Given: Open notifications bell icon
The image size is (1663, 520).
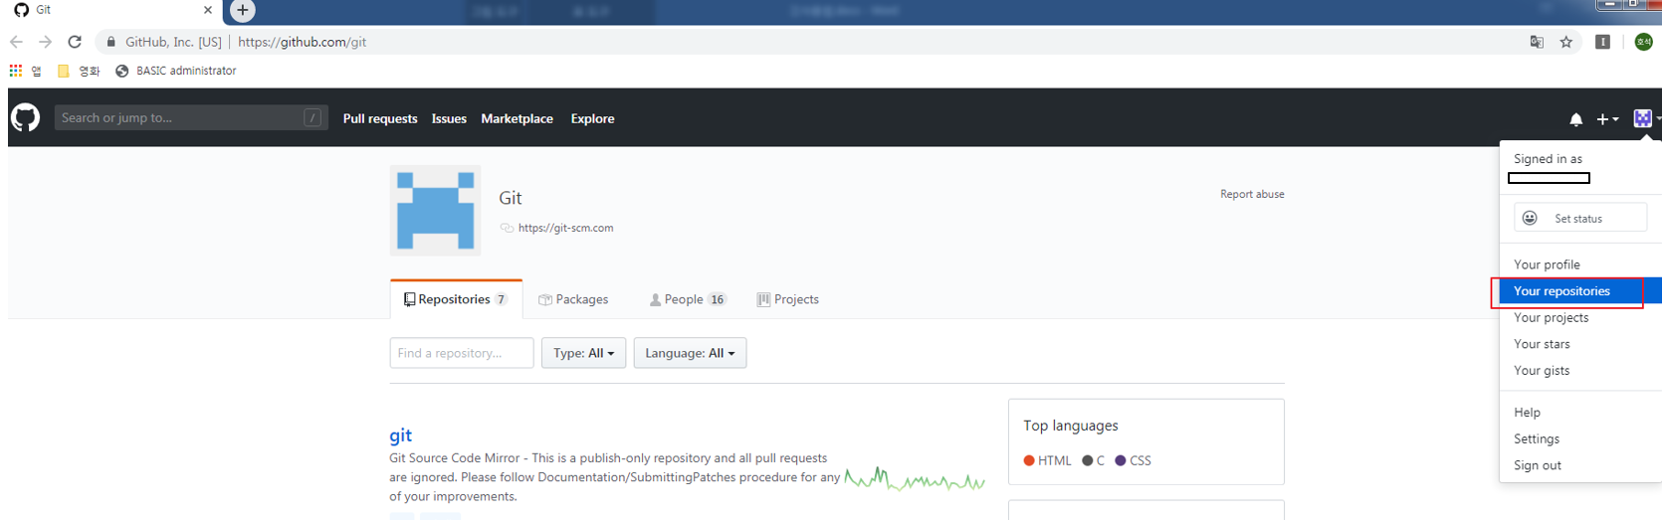Looking at the screenshot, I should (x=1575, y=119).
